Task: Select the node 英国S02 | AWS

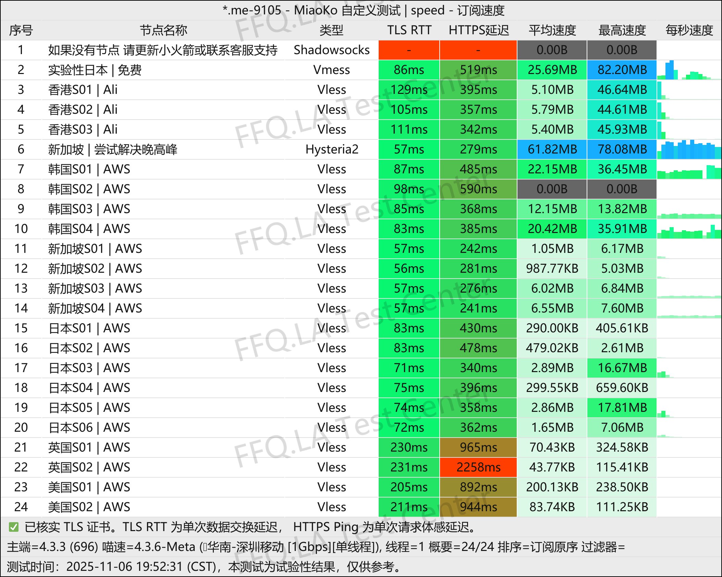Action: tap(89, 467)
